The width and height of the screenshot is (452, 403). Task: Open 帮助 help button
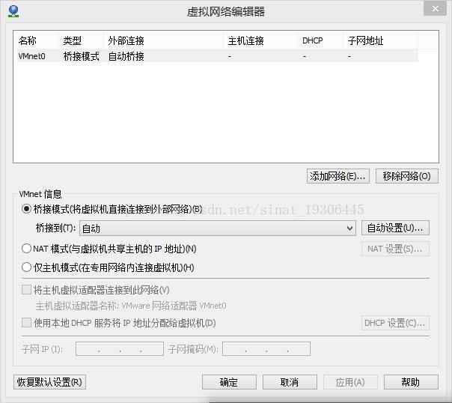(x=411, y=382)
